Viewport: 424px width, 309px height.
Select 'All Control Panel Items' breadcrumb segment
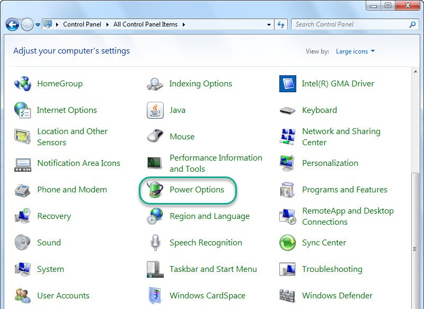(146, 24)
